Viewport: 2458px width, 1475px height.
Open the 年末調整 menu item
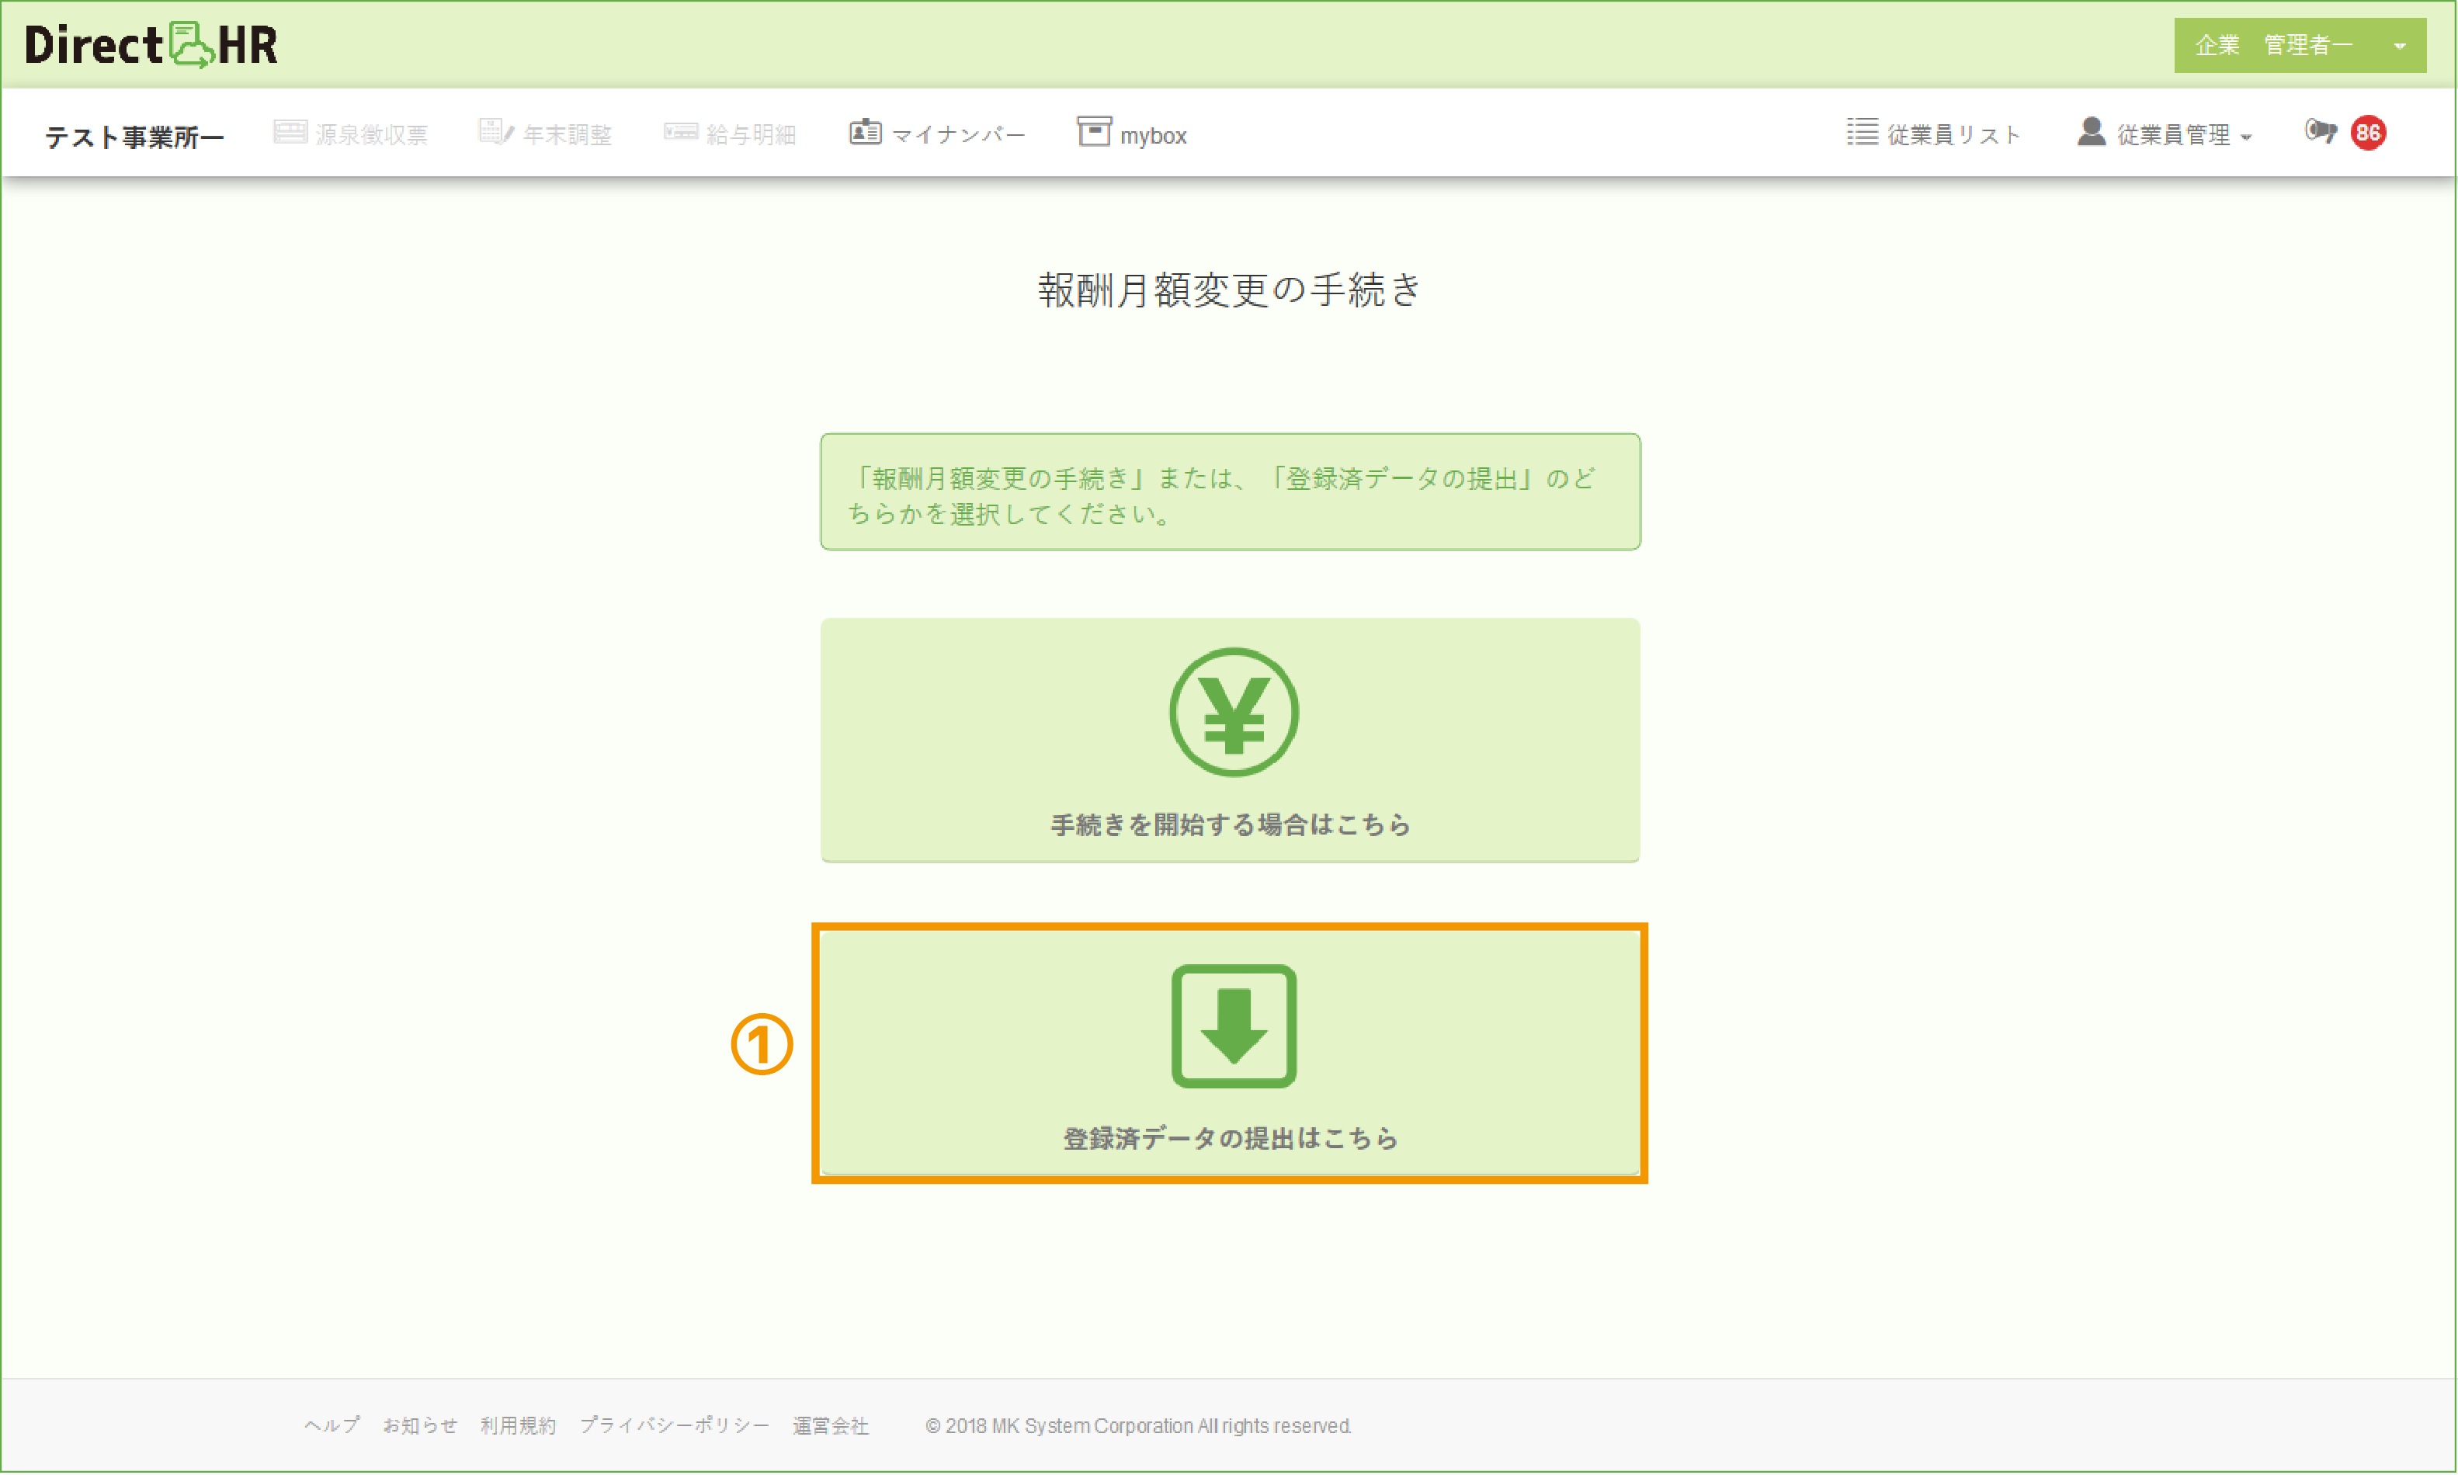tap(545, 134)
